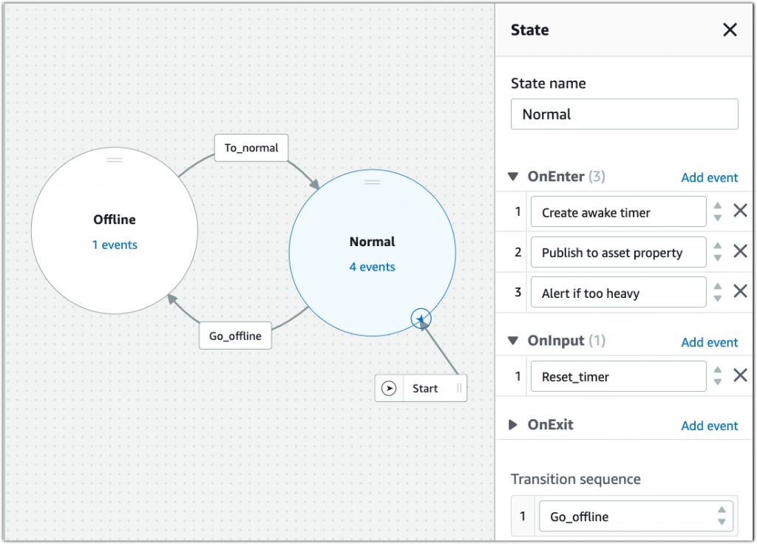Click the drag handle on the Offline state
Image resolution: width=757 pixels, height=544 pixels.
click(114, 160)
